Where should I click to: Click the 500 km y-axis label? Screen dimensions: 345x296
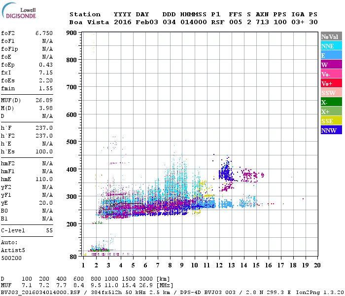point(71,142)
